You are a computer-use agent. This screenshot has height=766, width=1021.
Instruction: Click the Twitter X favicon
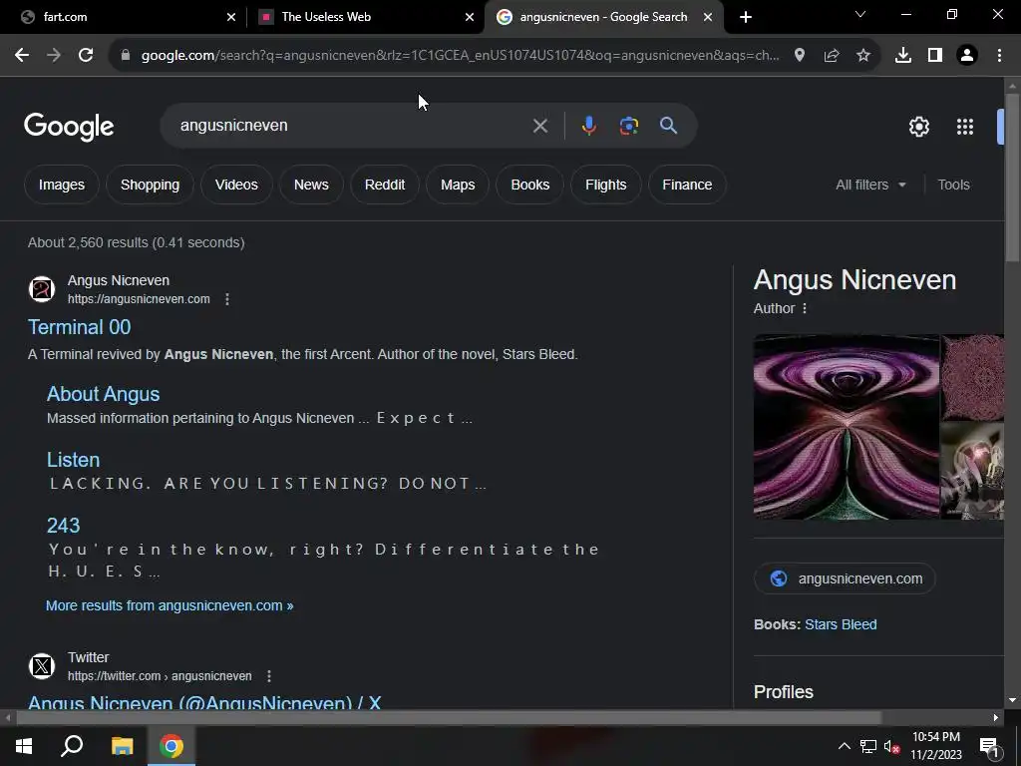(42, 665)
